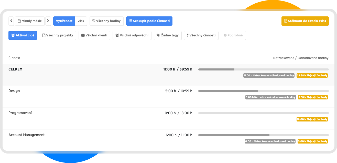Click the next period right arrow
Viewport: 337px width, 163px height.
[x=48, y=21]
